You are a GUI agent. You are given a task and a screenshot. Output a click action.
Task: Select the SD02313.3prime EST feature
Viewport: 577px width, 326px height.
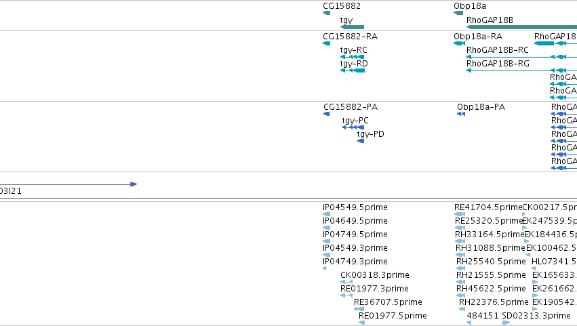(x=506, y=323)
